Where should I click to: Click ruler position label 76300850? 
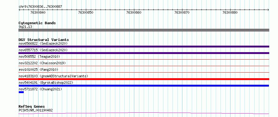pos(86,12)
